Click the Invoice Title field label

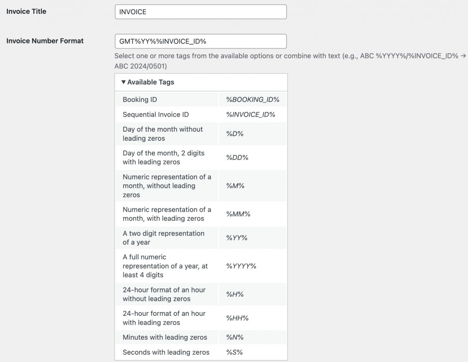(26, 11)
